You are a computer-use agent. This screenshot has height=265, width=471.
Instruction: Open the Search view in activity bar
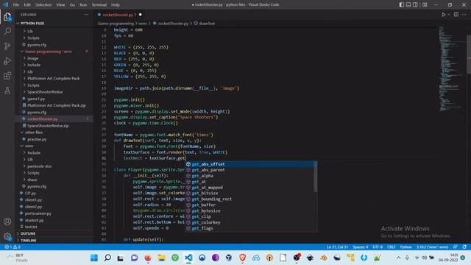(x=7, y=31)
